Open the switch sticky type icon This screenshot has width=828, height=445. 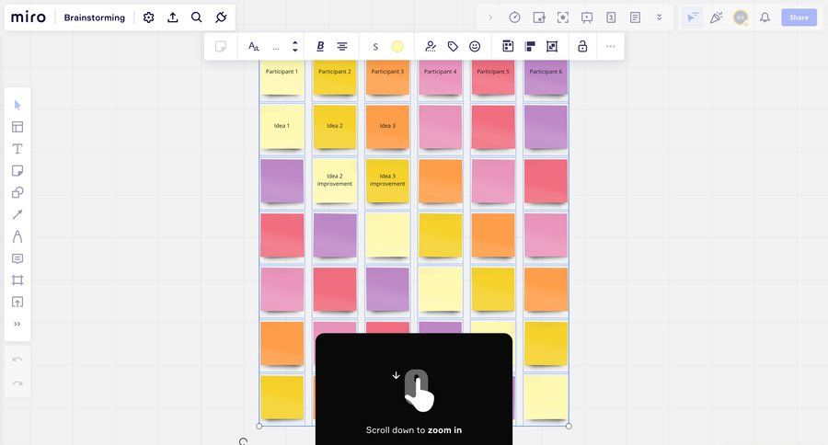[221, 47]
